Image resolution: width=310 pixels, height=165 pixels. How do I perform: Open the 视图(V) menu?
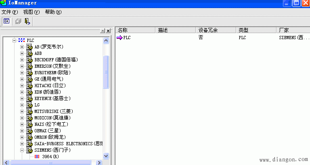tap(31, 12)
